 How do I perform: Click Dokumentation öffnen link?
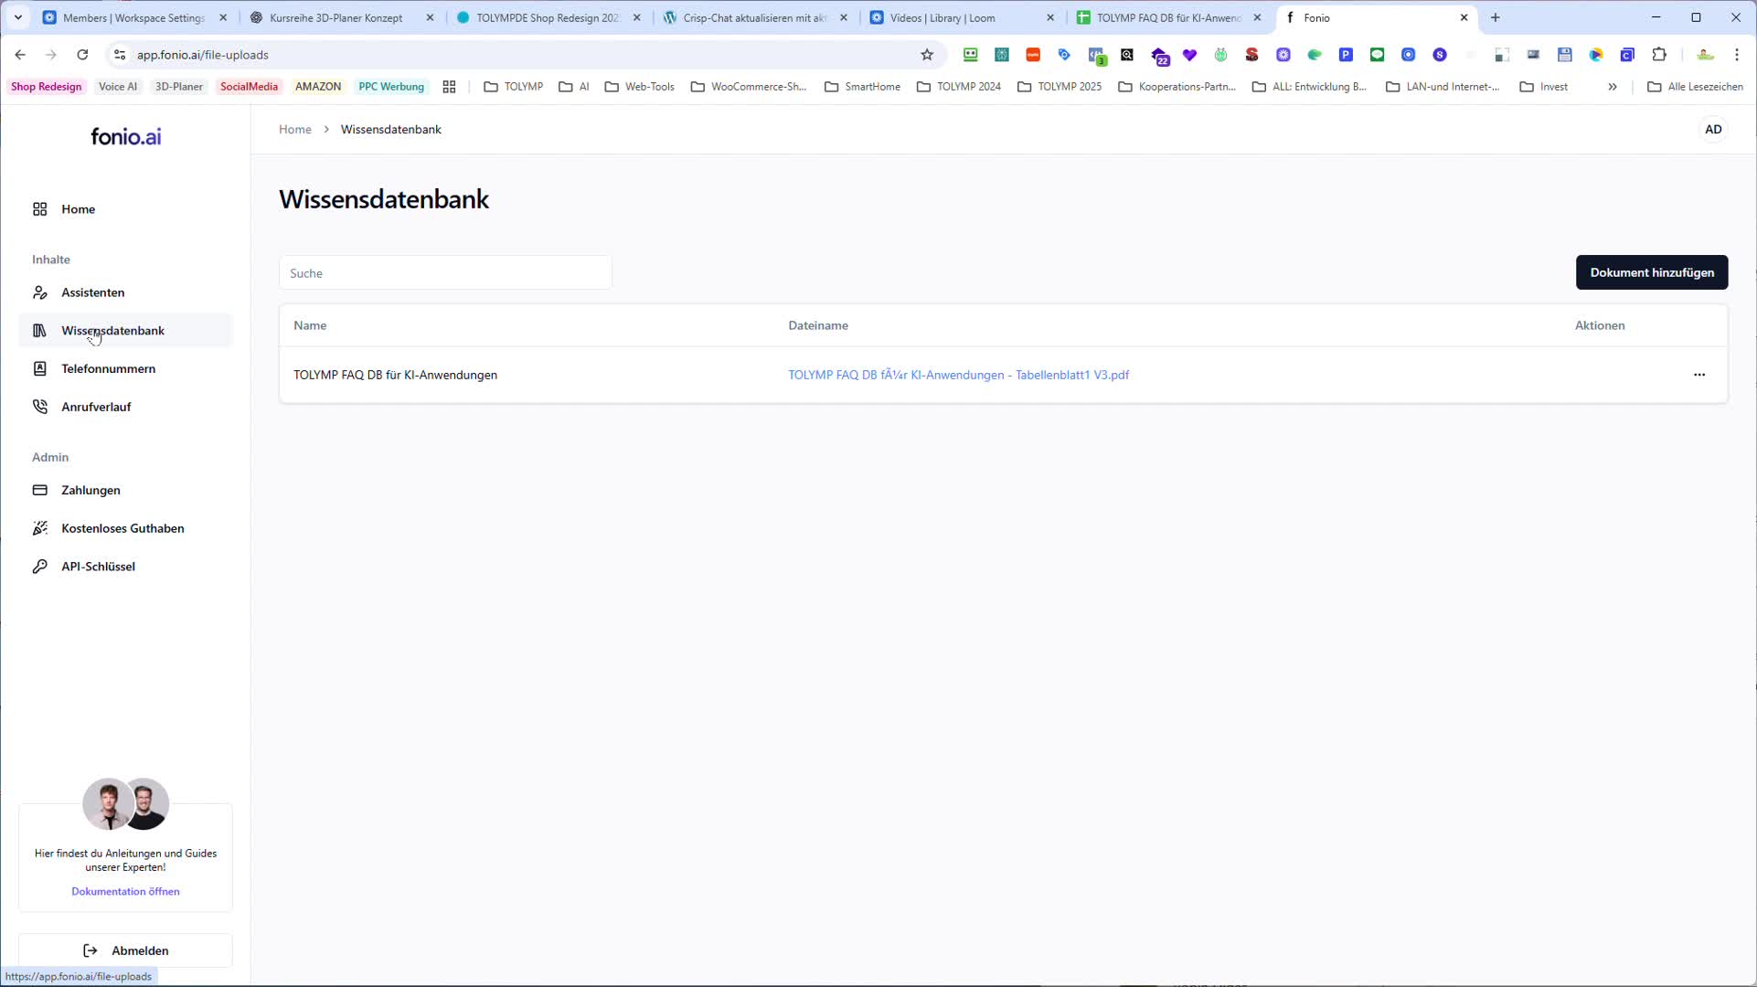click(x=125, y=891)
